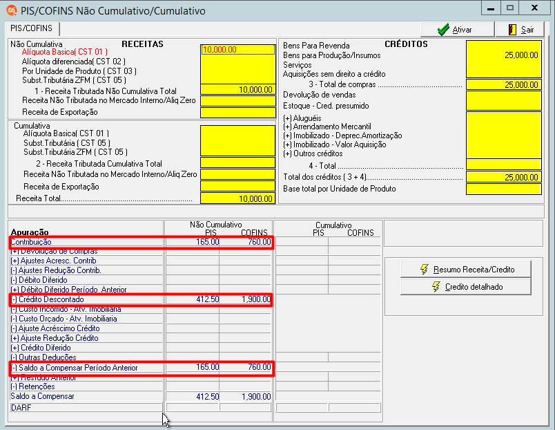Click the Sair door icon
The width and height of the screenshot is (555, 430).
click(x=512, y=30)
